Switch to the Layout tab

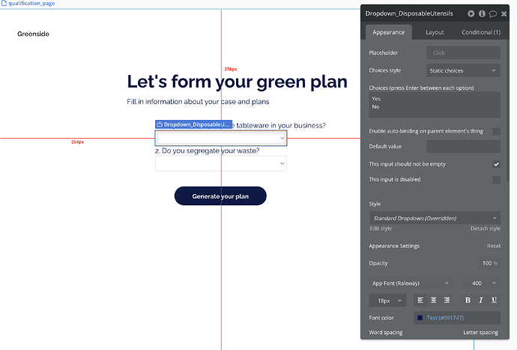point(435,32)
